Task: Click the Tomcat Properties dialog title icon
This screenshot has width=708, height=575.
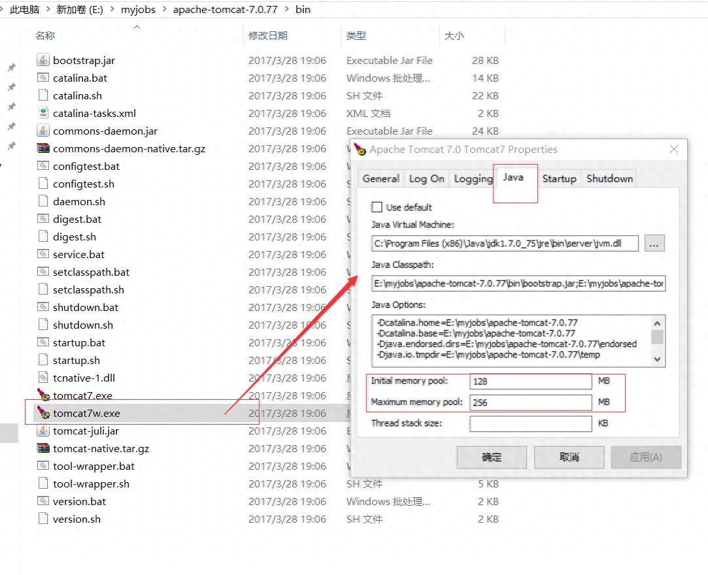Action: 360,149
